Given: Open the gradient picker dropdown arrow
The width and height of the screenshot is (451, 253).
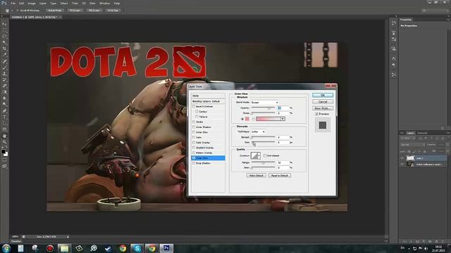Looking at the screenshot, I should click(x=283, y=119).
